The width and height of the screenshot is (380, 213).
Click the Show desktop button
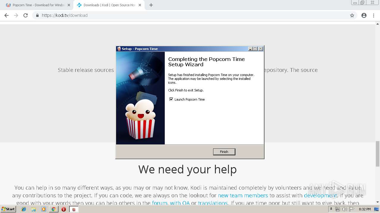click(x=377, y=209)
